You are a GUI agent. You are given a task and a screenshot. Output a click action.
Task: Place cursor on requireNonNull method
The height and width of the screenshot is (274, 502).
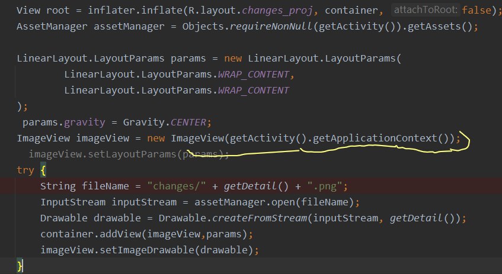tap(271, 27)
